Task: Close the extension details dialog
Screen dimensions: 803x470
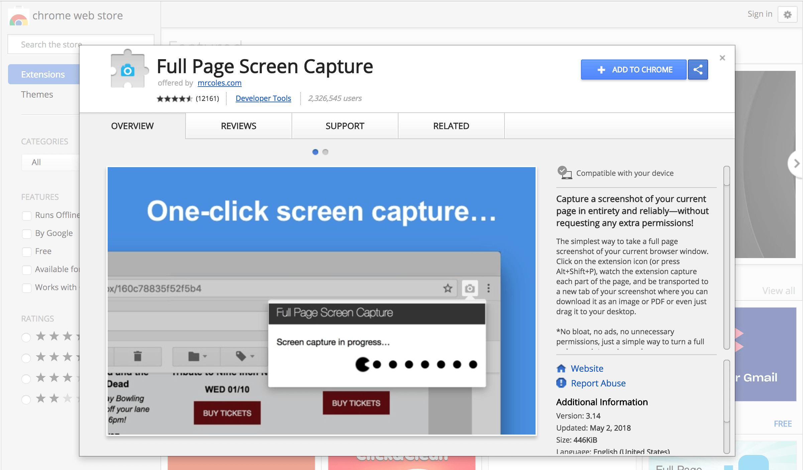Action: 722,58
